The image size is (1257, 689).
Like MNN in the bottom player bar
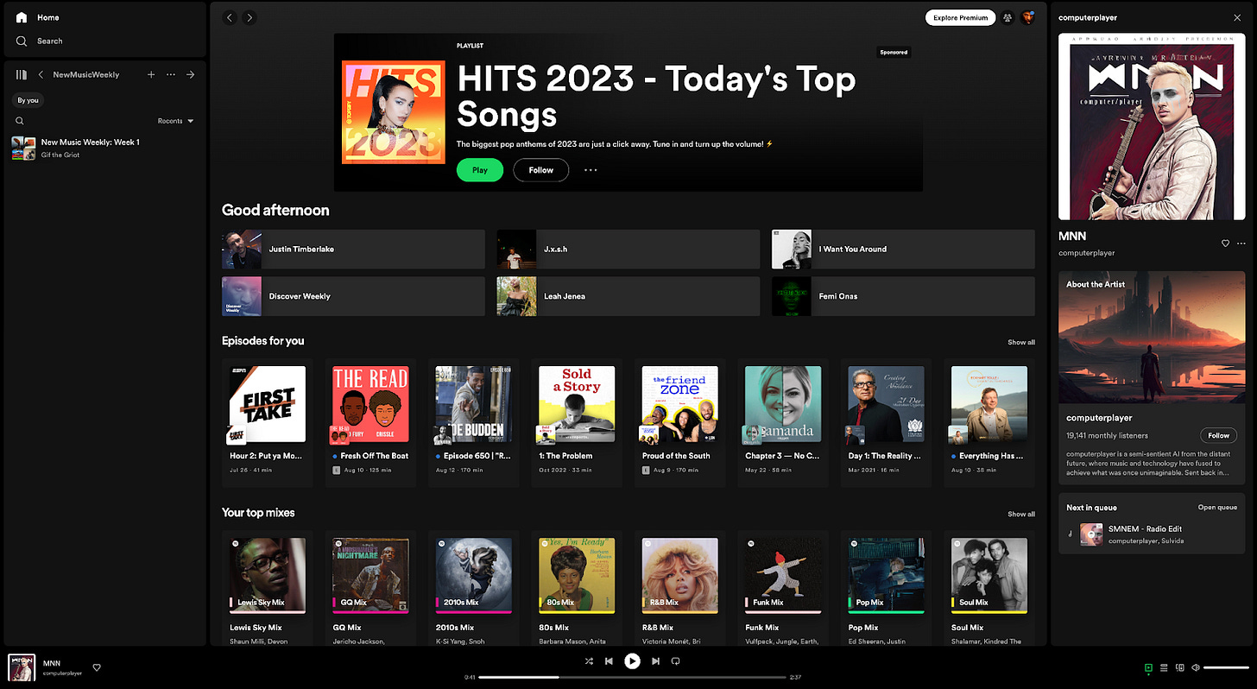tap(97, 667)
